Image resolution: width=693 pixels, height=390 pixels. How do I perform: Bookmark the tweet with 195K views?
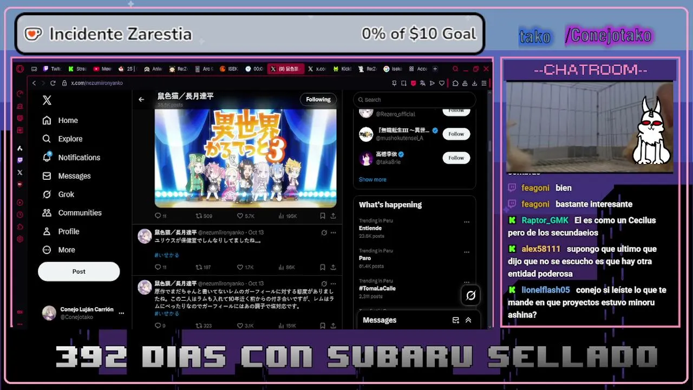[323, 216]
